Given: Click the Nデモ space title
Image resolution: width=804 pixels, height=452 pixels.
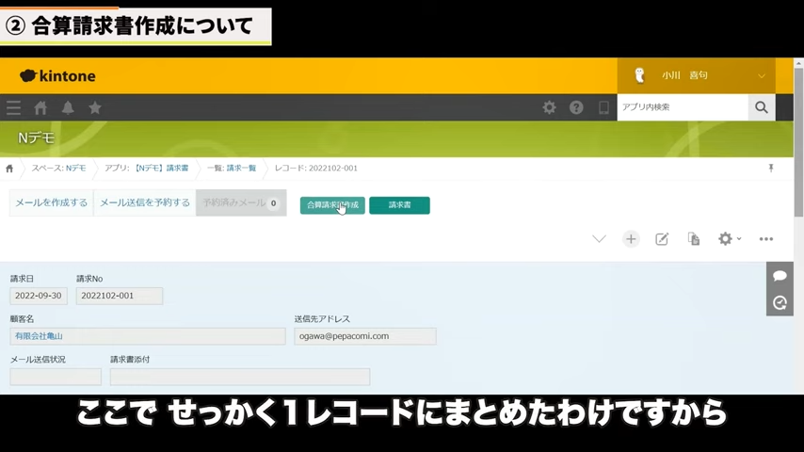Looking at the screenshot, I should pos(36,138).
